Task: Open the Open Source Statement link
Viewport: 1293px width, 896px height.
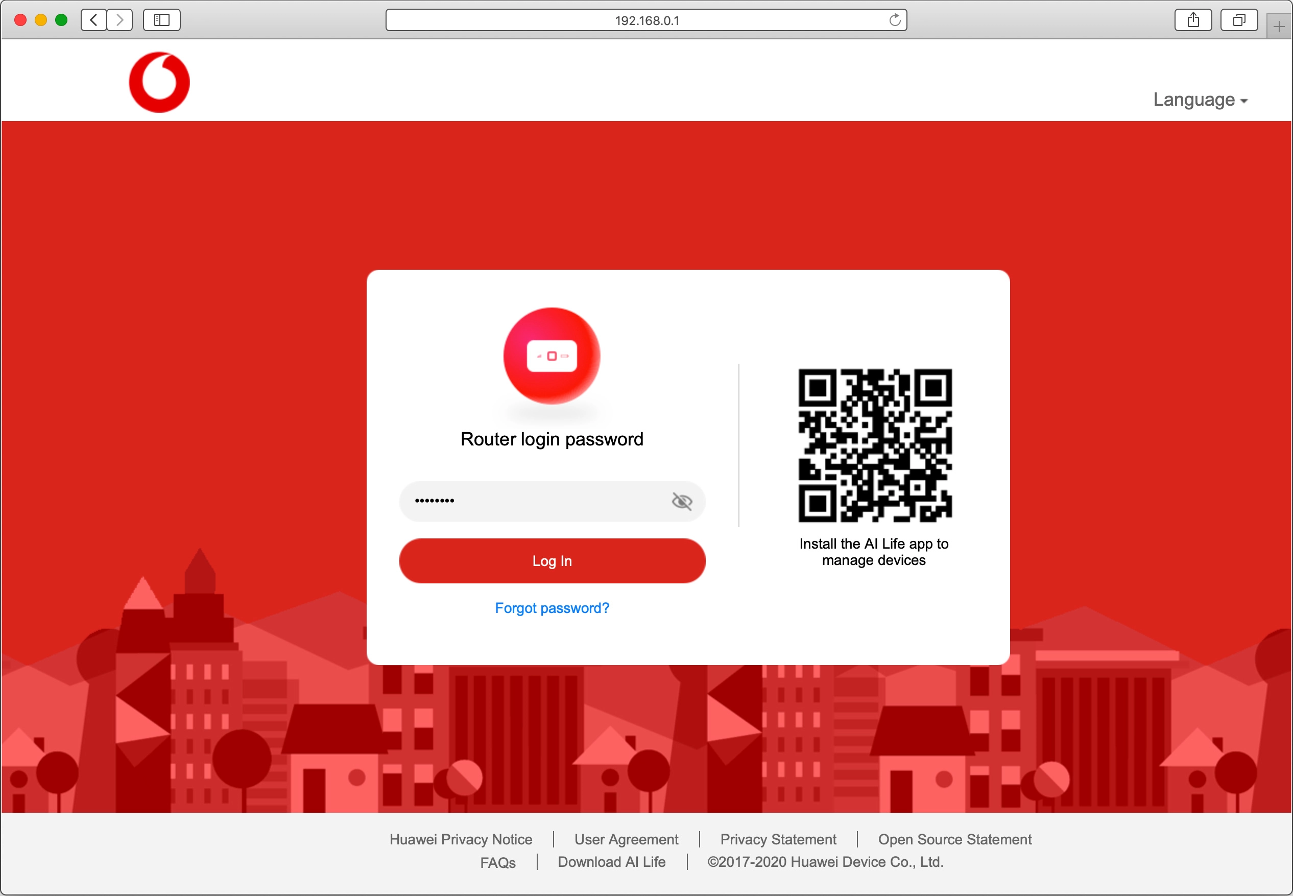Action: [x=954, y=839]
